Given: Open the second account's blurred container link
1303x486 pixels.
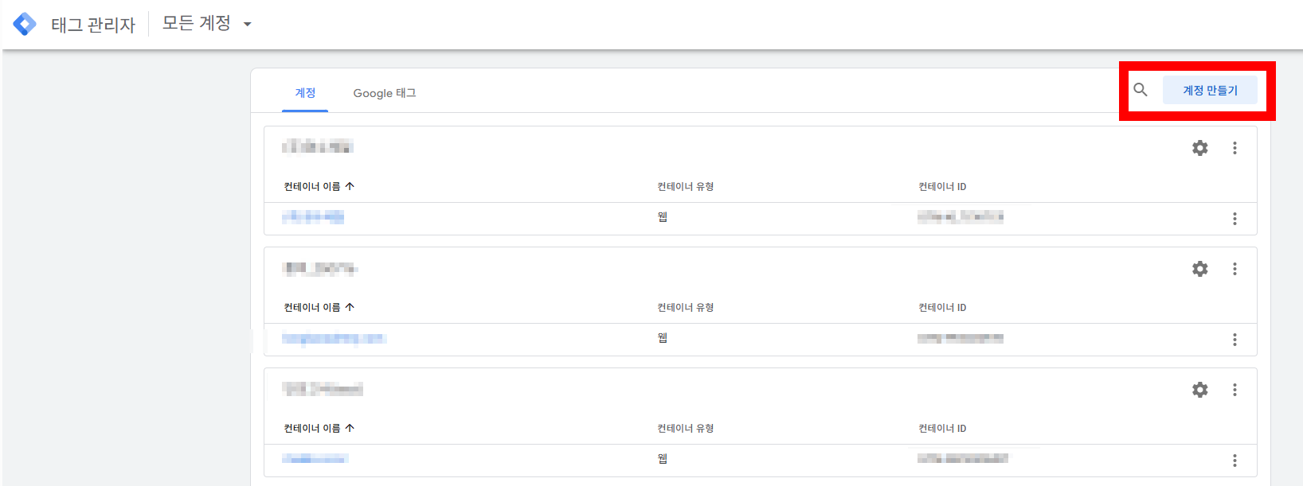Looking at the screenshot, I should pyautogui.click(x=334, y=338).
